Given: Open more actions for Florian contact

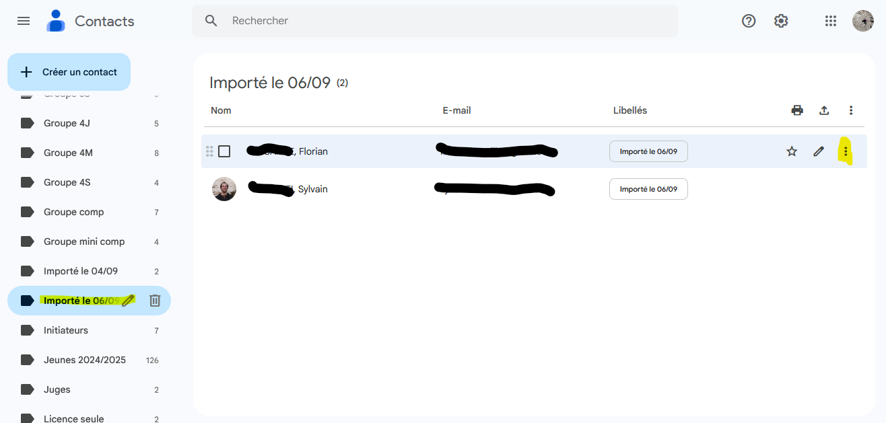Looking at the screenshot, I should pos(846,151).
